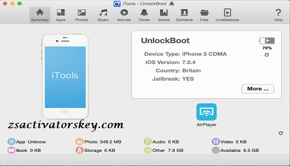
Task: Go to the Music tab
Action: point(103,15)
